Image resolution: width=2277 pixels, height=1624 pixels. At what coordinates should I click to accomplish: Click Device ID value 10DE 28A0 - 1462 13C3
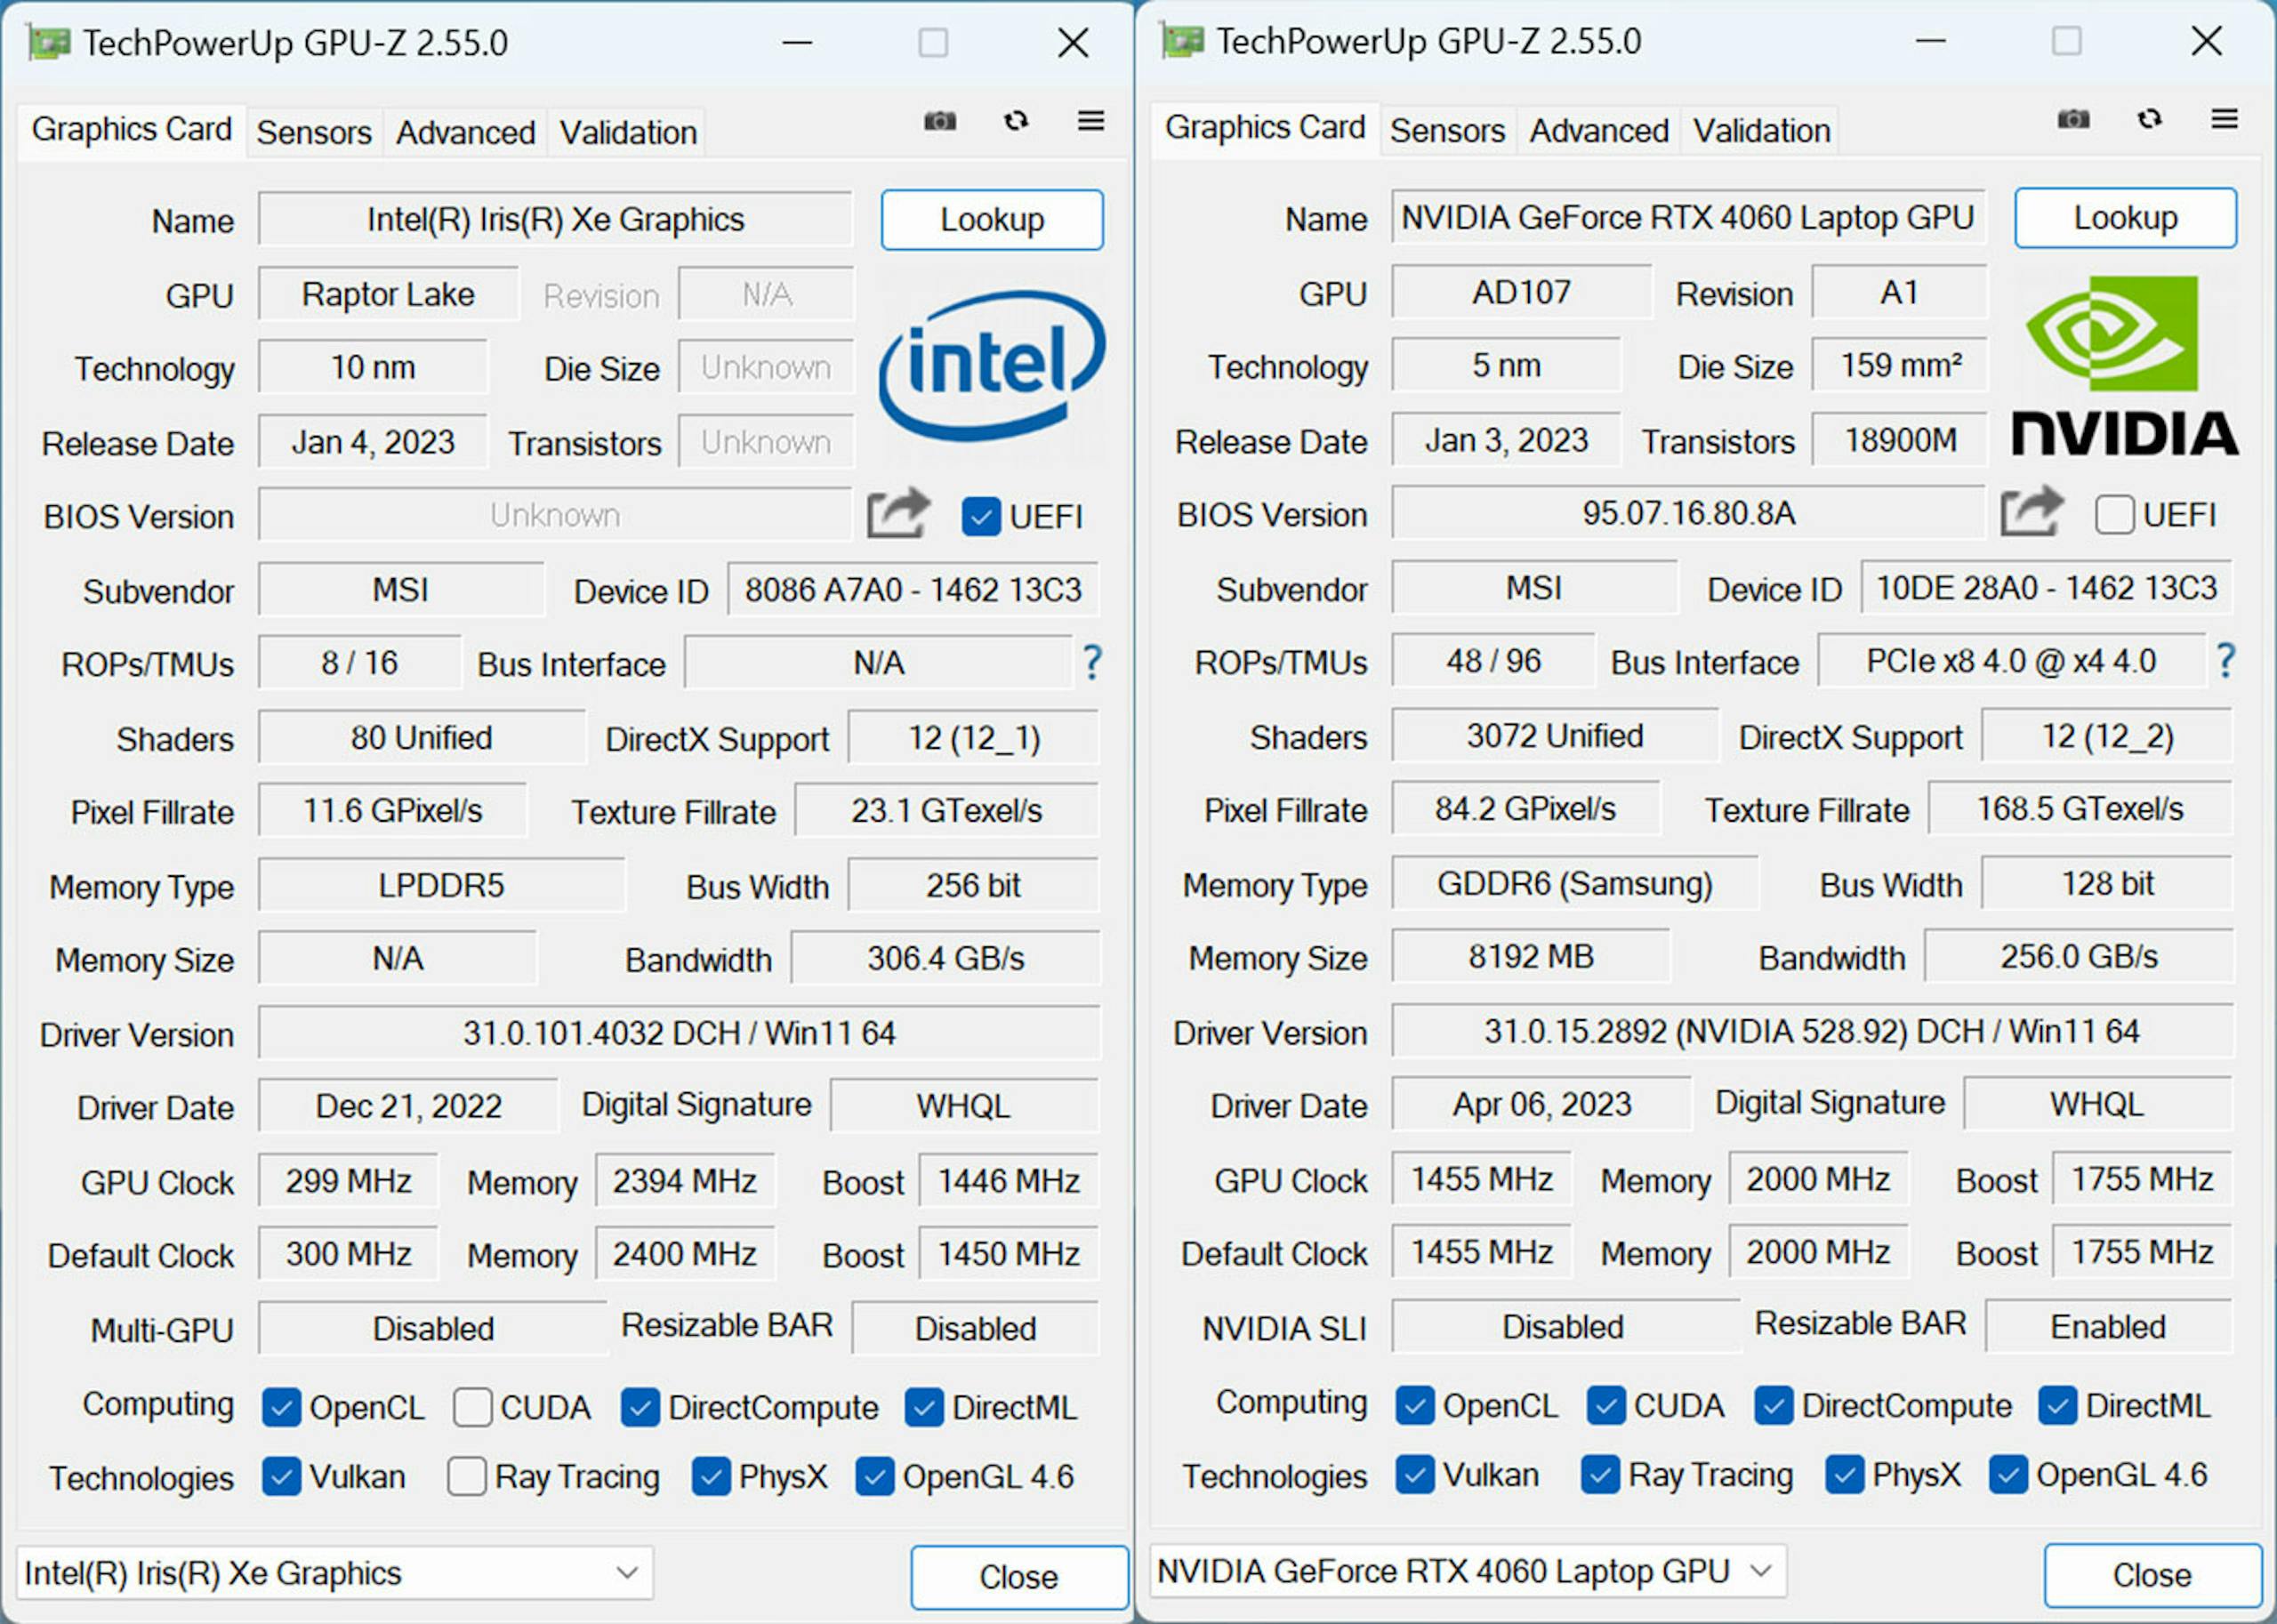(x=2047, y=588)
